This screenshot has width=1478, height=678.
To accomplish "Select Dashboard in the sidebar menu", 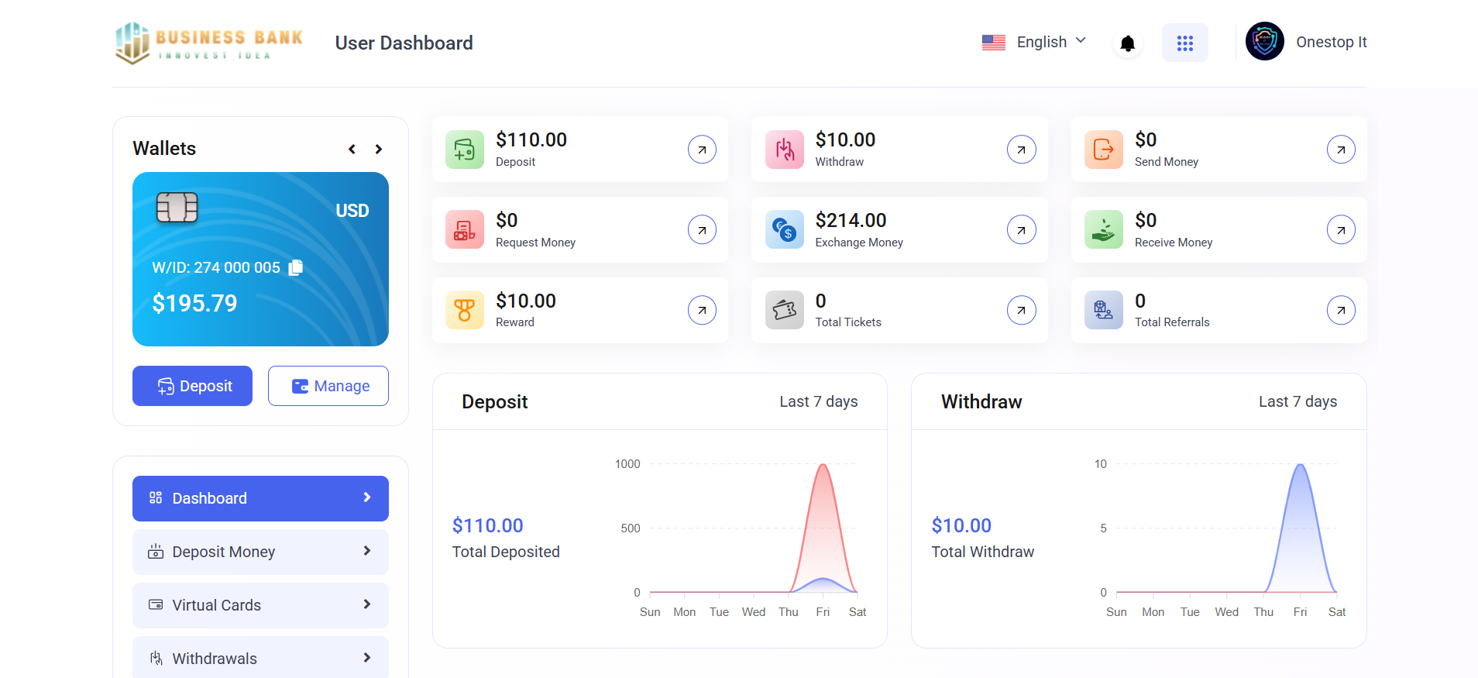I will tap(260, 498).
